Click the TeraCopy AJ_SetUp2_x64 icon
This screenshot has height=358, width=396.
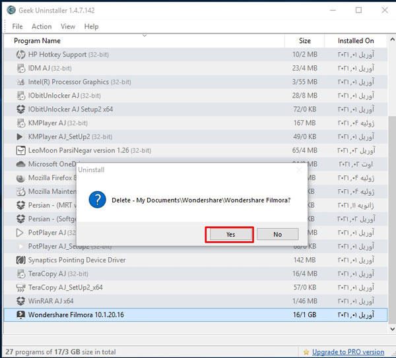[20, 287]
